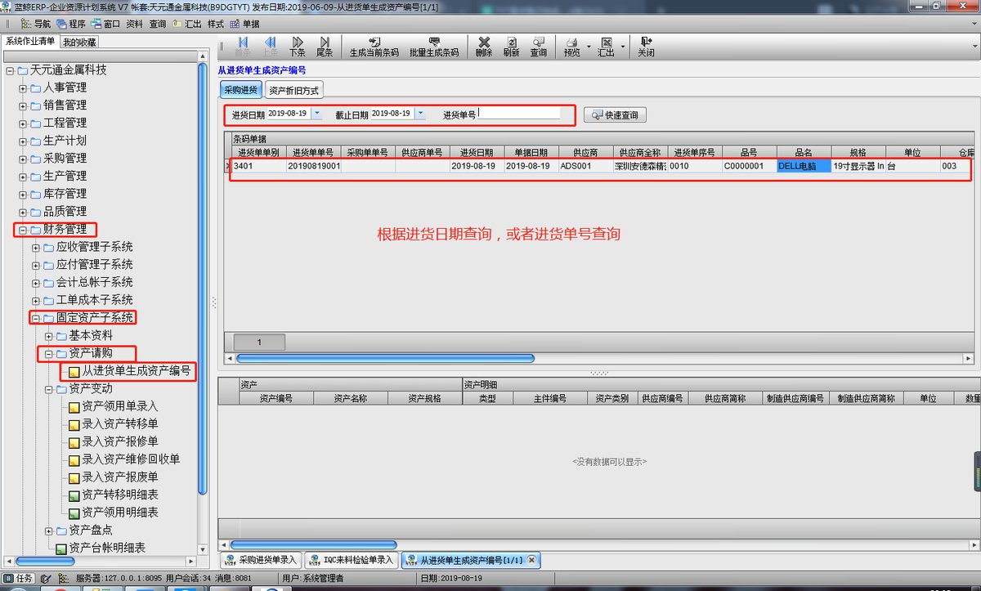Click the 生成当前条码 toolbar icon

(x=374, y=47)
